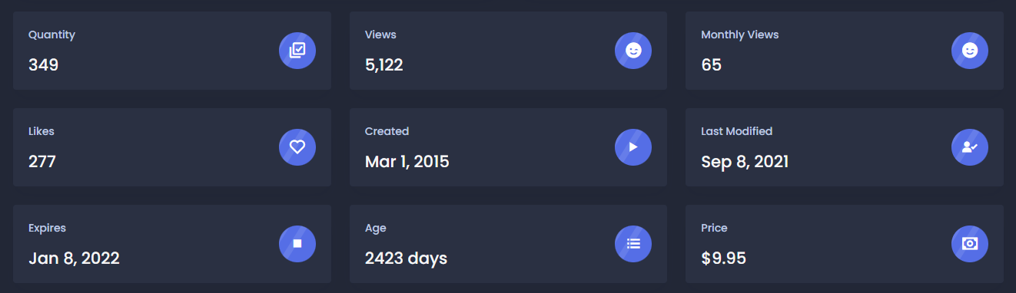Click the stop square icon in the Expires card
This screenshot has width=1016, height=293.
pyautogui.click(x=297, y=244)
